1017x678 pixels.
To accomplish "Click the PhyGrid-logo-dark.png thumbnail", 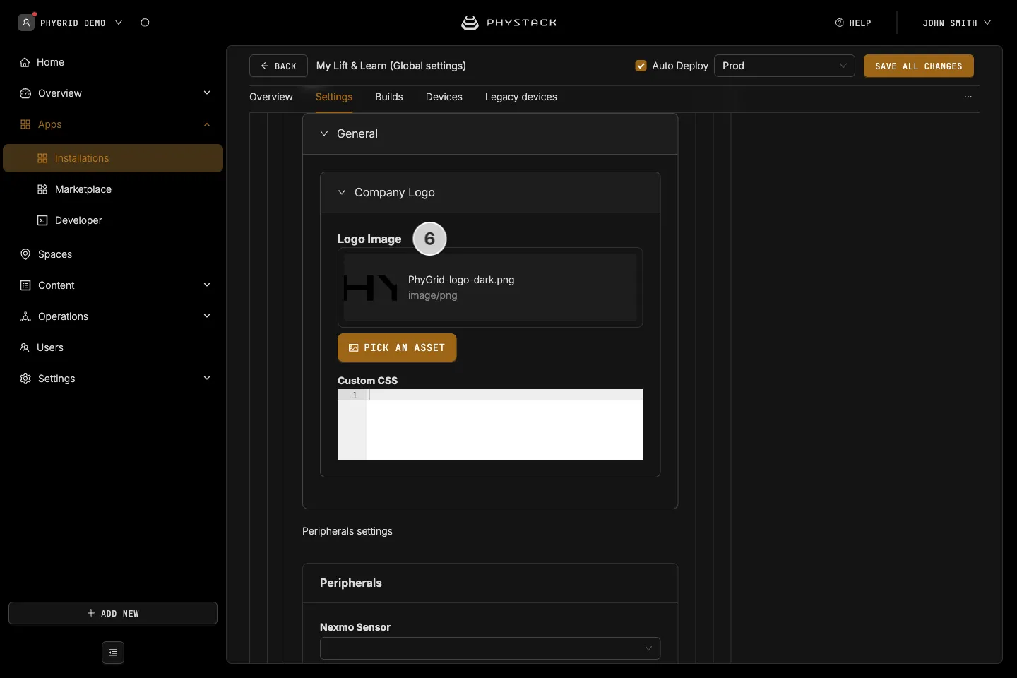I will [371, 287].
